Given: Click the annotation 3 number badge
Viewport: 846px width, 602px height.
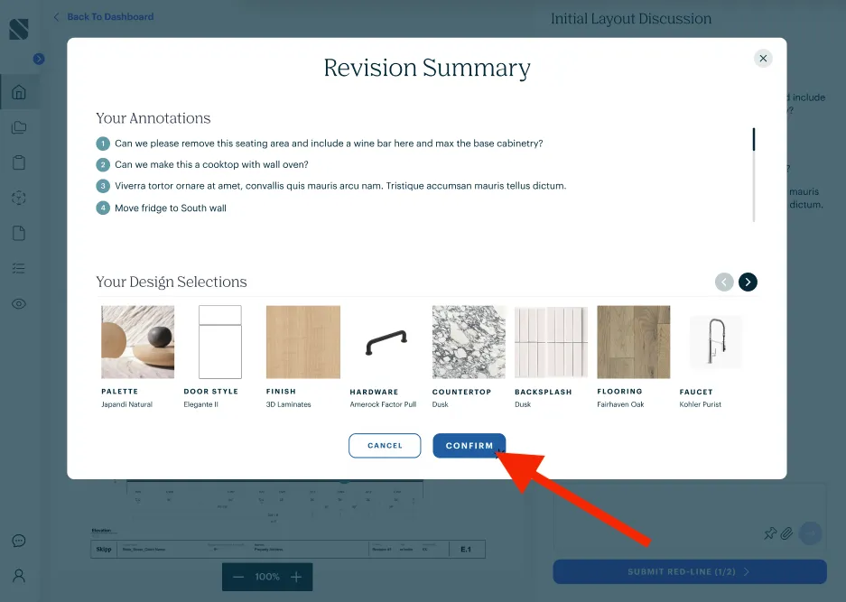Looking at the screenshot, I should (103, 186).
